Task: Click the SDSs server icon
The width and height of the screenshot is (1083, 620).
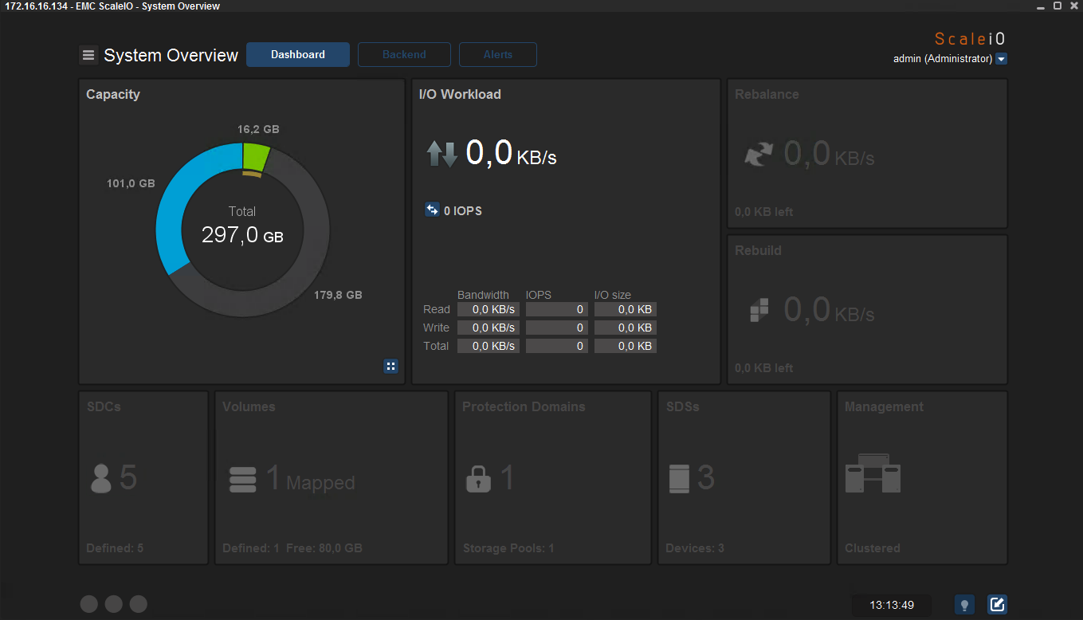Action: point(678,478)
